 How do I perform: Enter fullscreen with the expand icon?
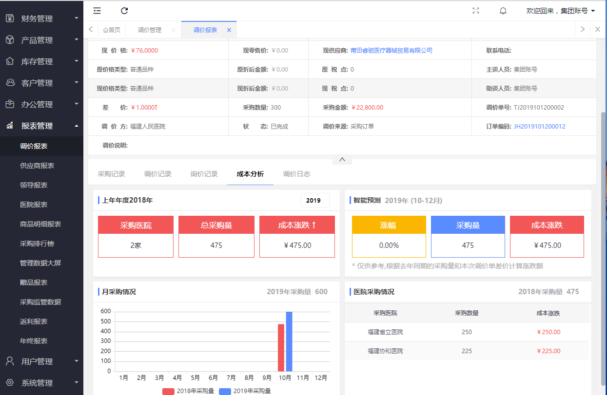pos(476,11)
